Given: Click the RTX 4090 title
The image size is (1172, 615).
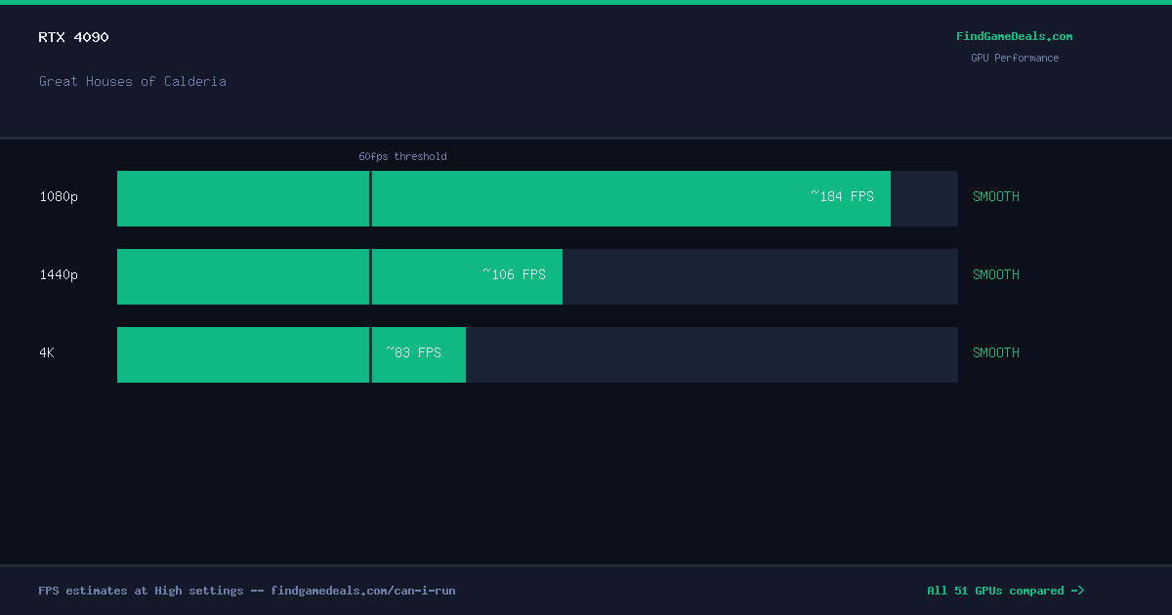Looking at the screenshot, I should point(73,37).
